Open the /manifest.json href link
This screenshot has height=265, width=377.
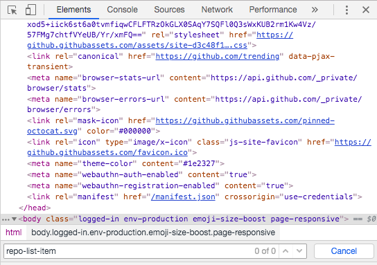point(183,197)
